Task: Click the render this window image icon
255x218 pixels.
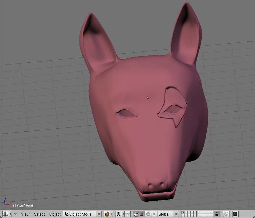Action: pyautogui.click(x=235, y=214)
